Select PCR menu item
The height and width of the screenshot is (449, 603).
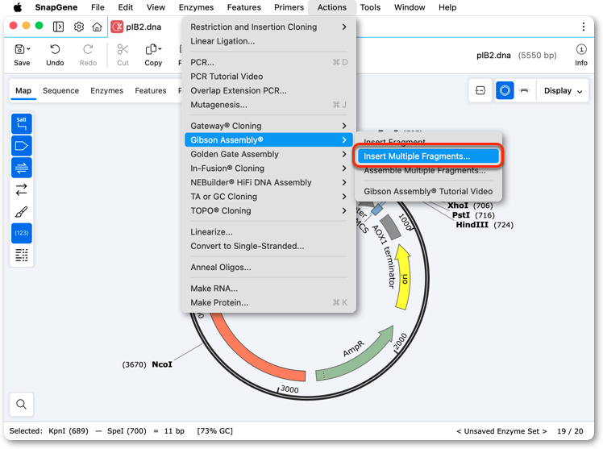(268, 62)
